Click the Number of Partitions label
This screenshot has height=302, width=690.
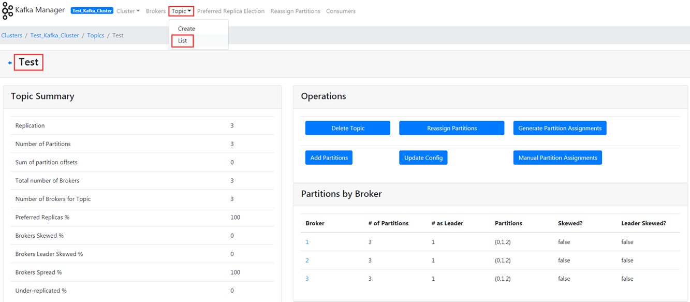coord(43,144)
